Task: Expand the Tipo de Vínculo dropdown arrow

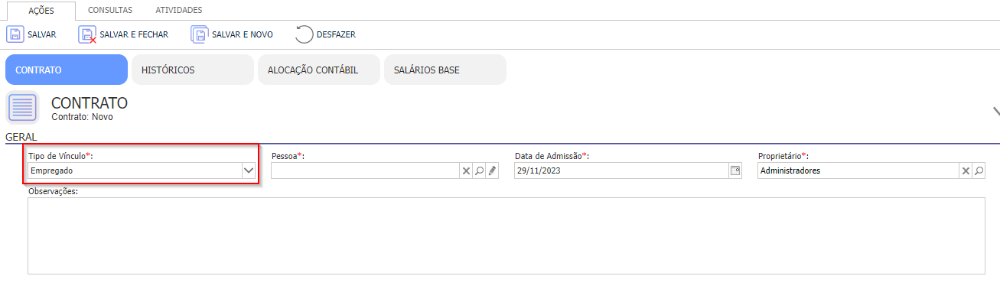Action: pyautogui.click(x=248, y=171)
